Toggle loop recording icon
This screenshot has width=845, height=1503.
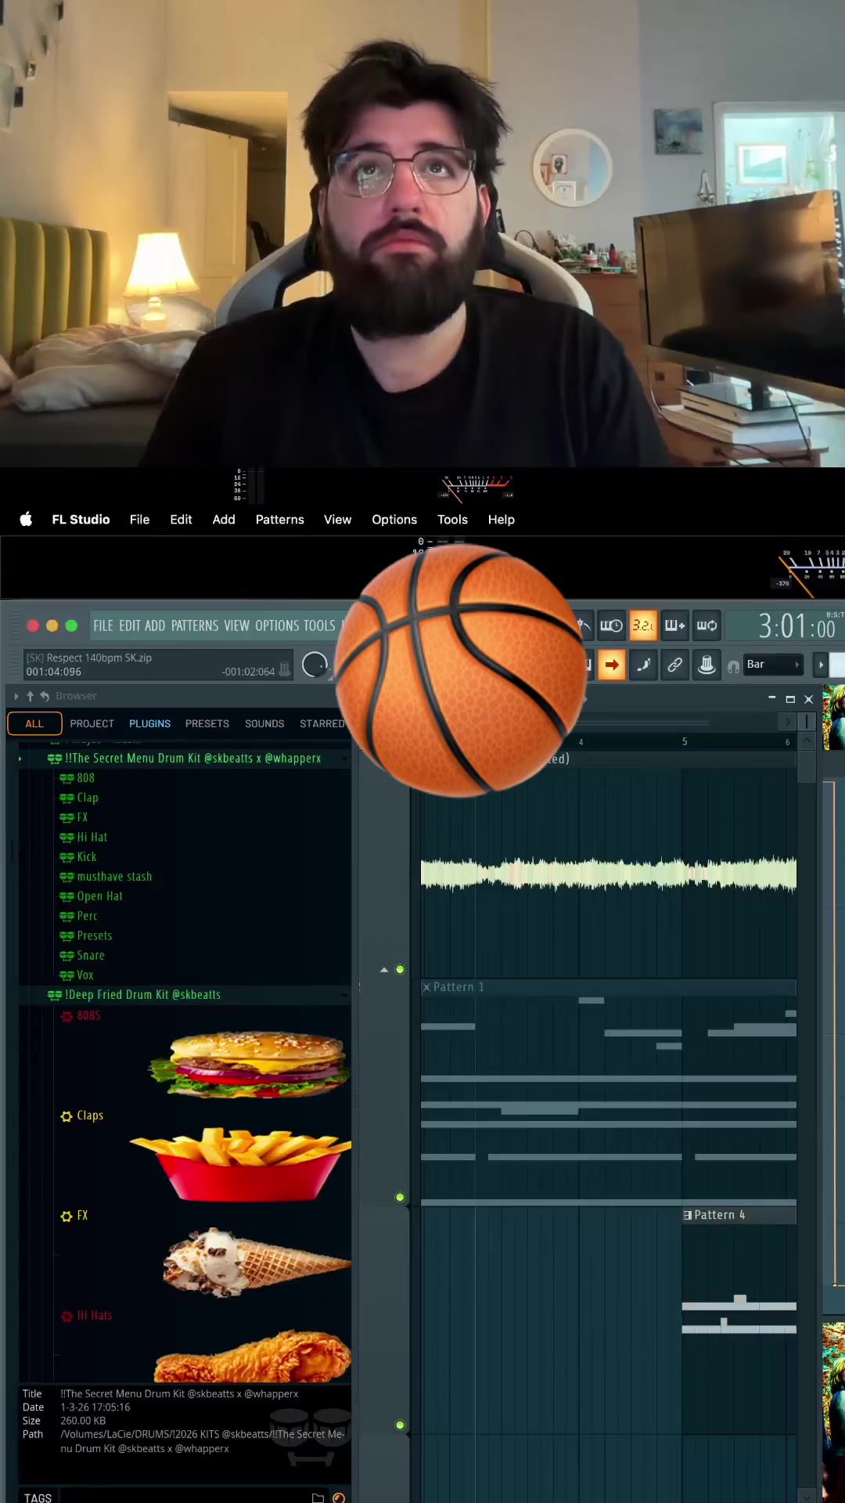(707, 625)
